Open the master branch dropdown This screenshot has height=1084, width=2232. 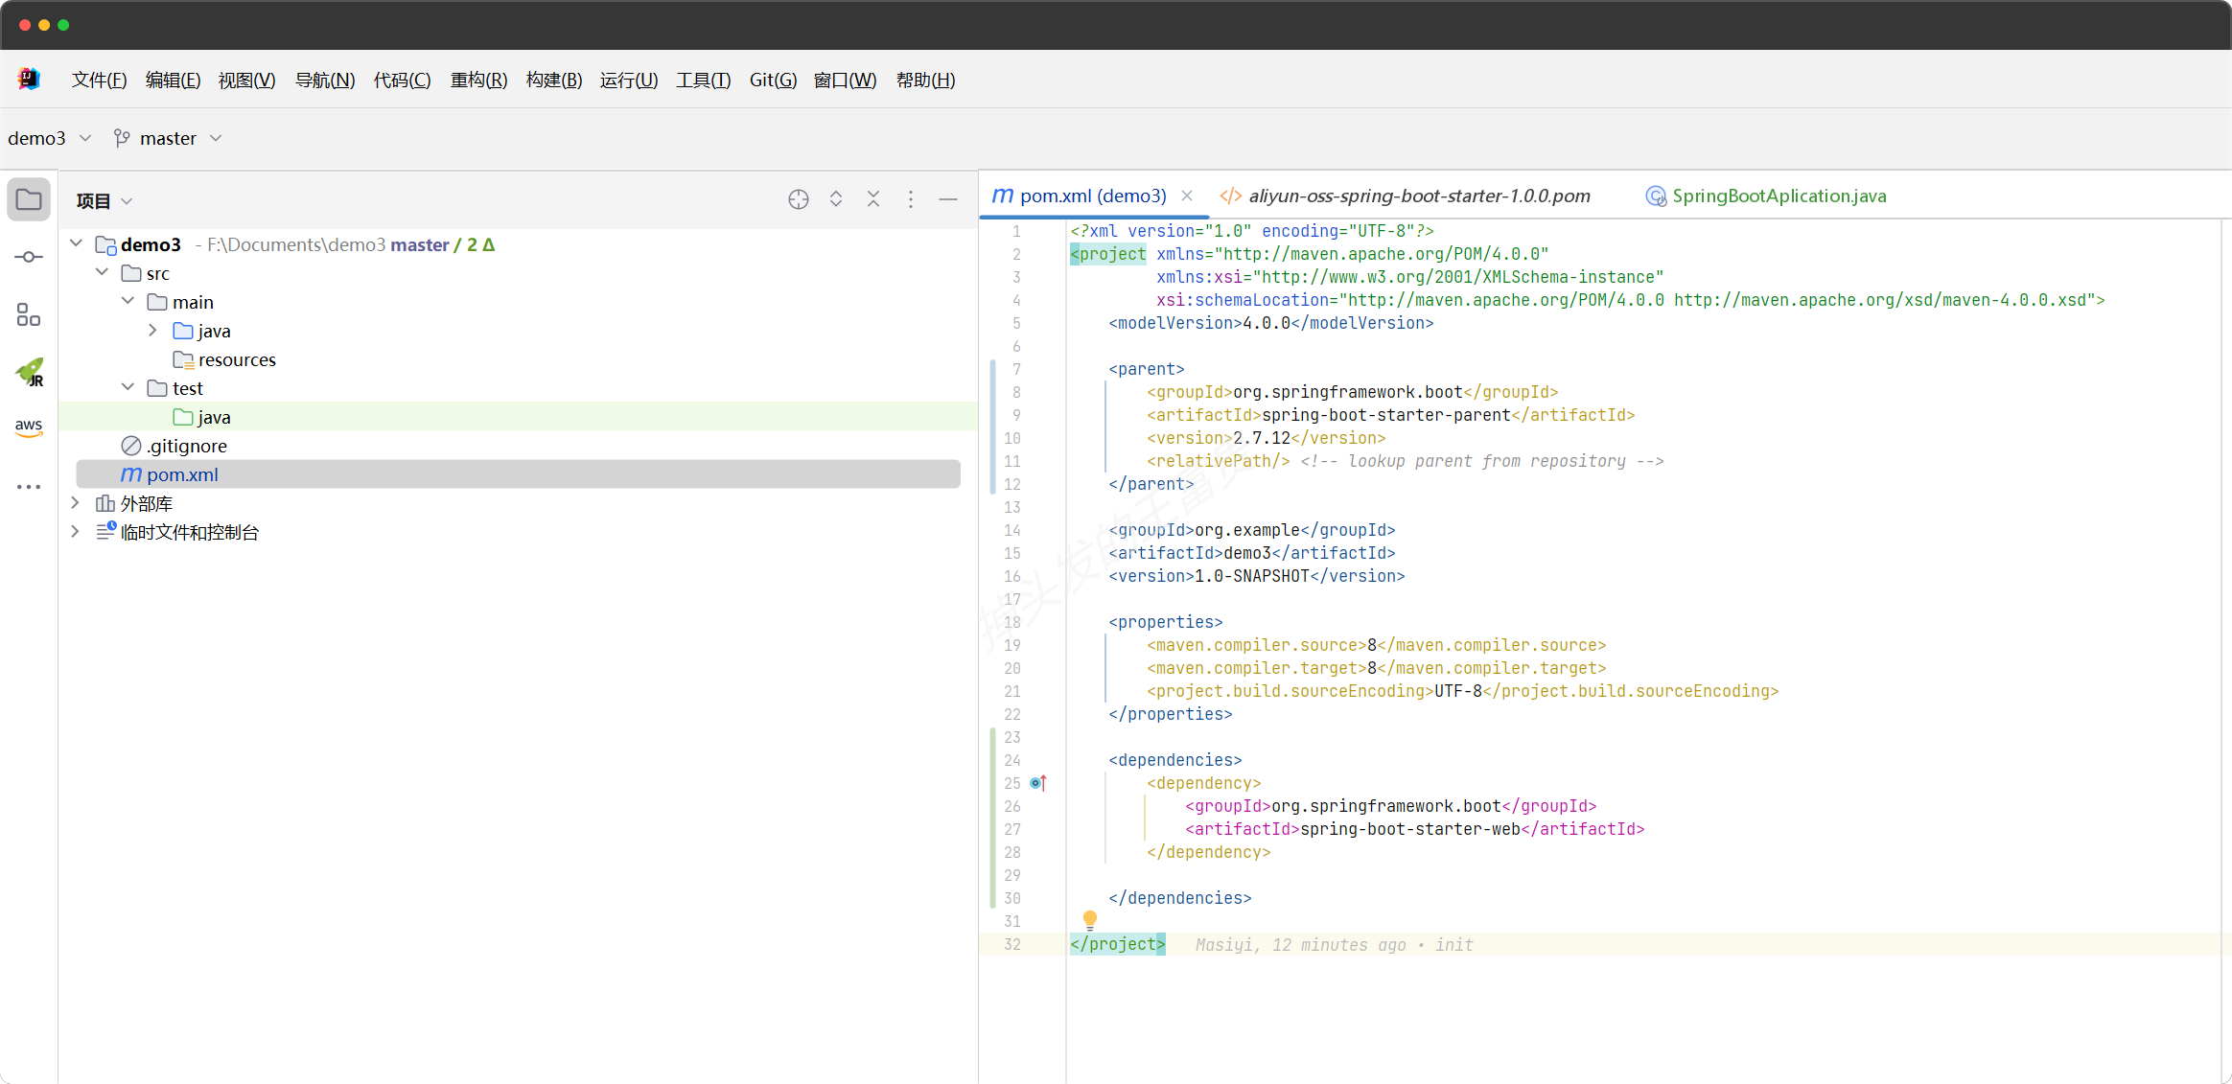pyautogui.click(x=169, y=138)
